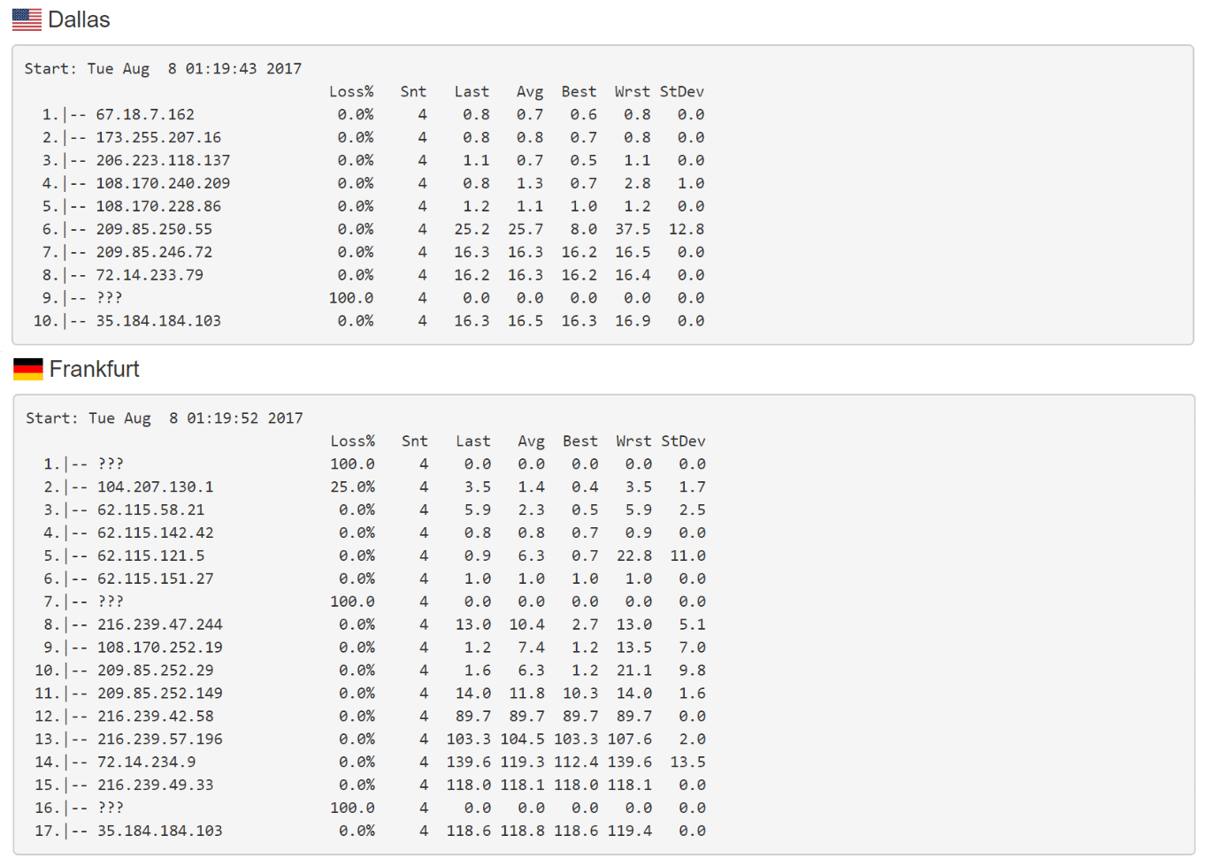Click the Frankfurt Wrst column header
The height and width of the screenshot is (866, 1205).
click(634, 441)
